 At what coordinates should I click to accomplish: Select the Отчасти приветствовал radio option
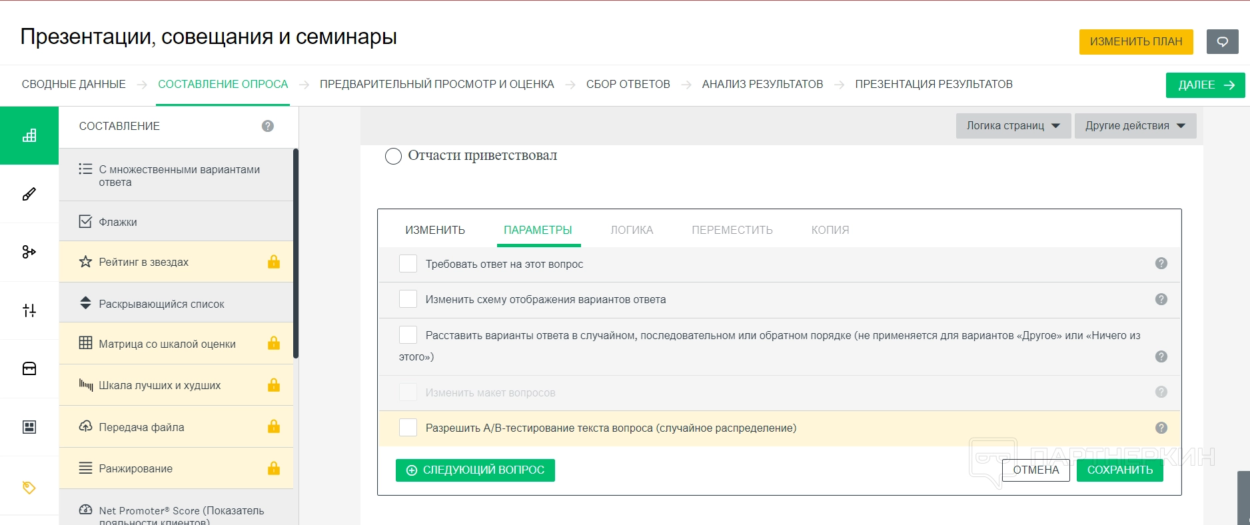click(394, 156)
